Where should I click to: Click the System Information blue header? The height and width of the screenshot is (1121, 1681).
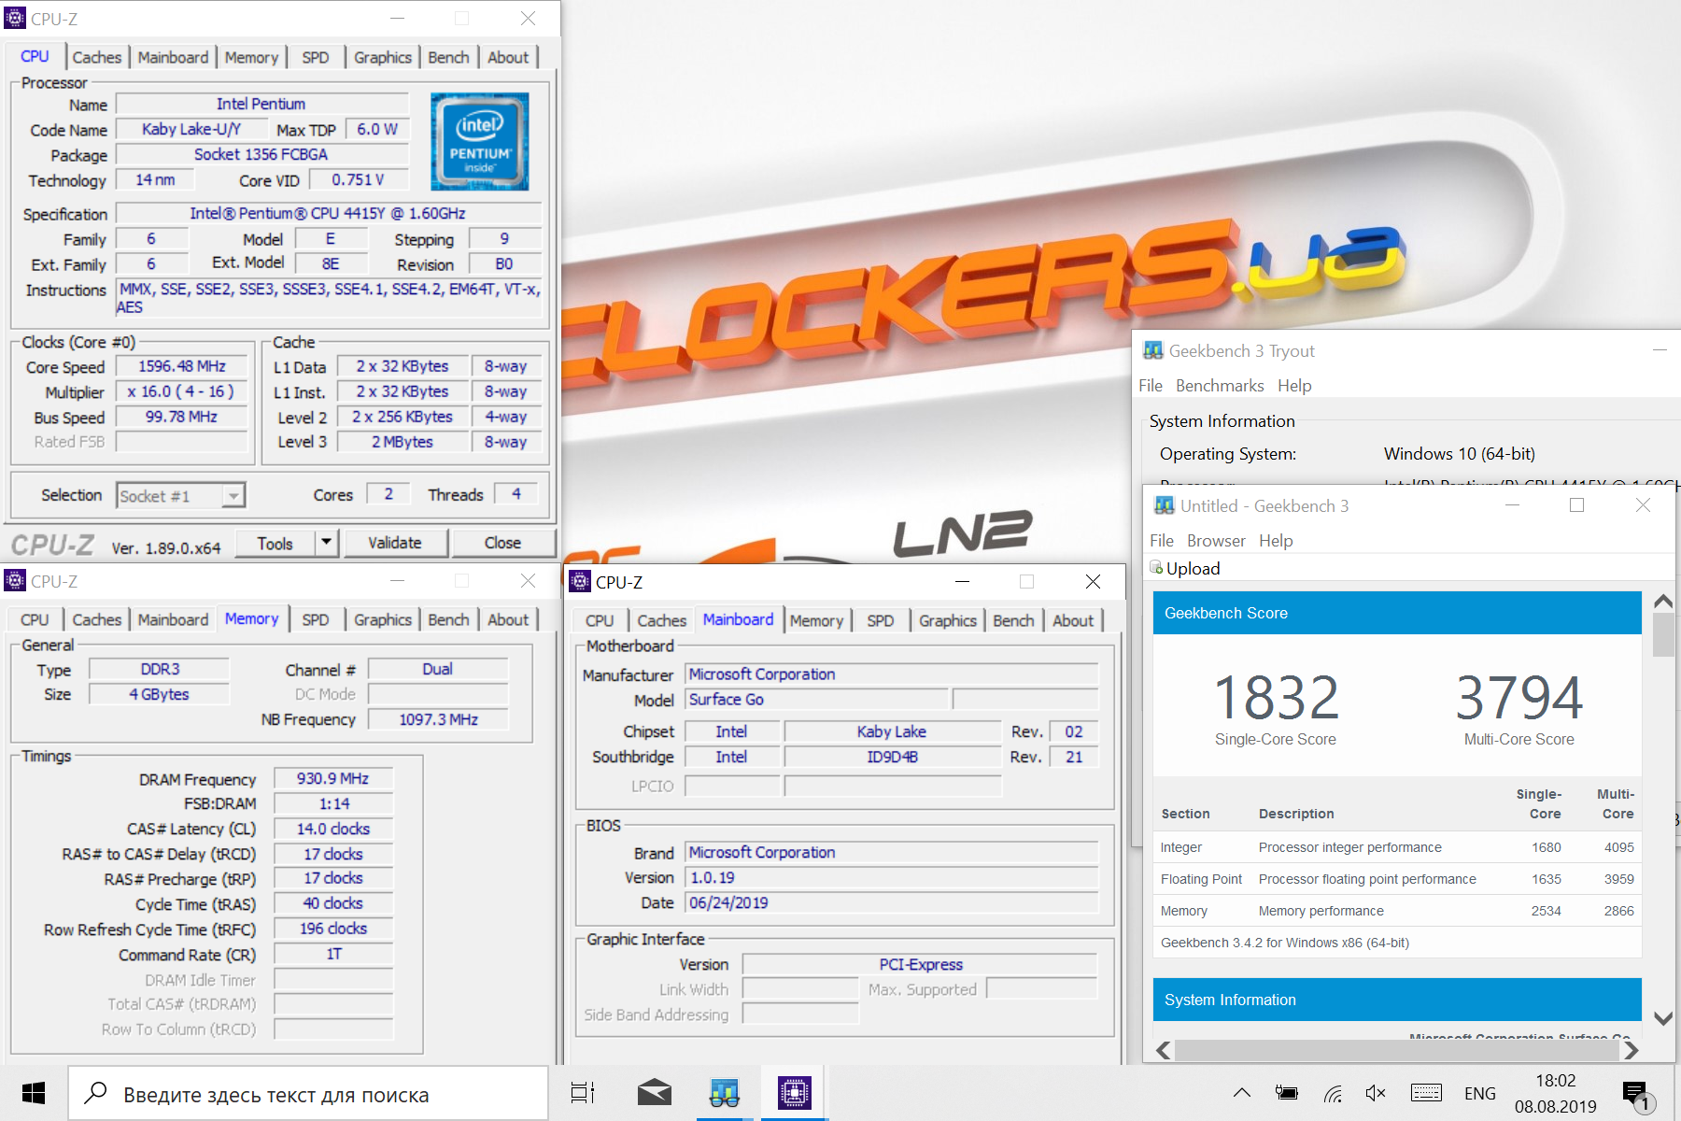click(1397, 1000)
